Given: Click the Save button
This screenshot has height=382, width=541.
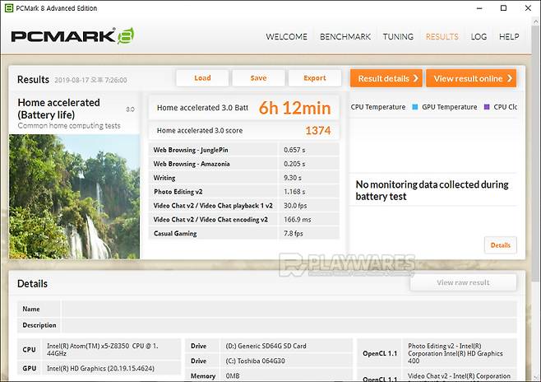Looking at the screenshot, I should 258,78.
